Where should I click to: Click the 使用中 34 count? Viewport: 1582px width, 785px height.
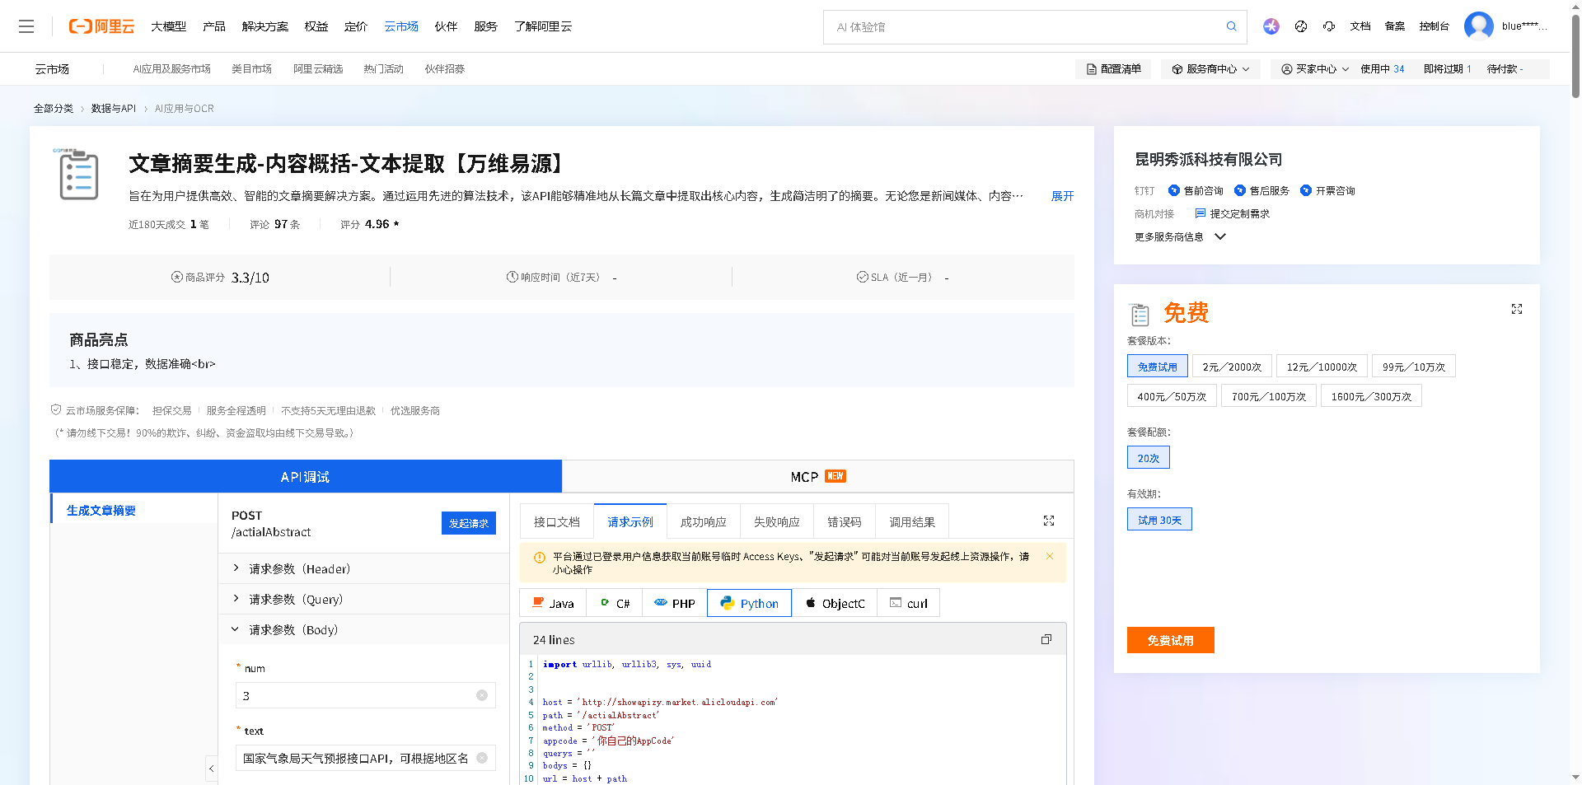click(x=1383, y=69)
